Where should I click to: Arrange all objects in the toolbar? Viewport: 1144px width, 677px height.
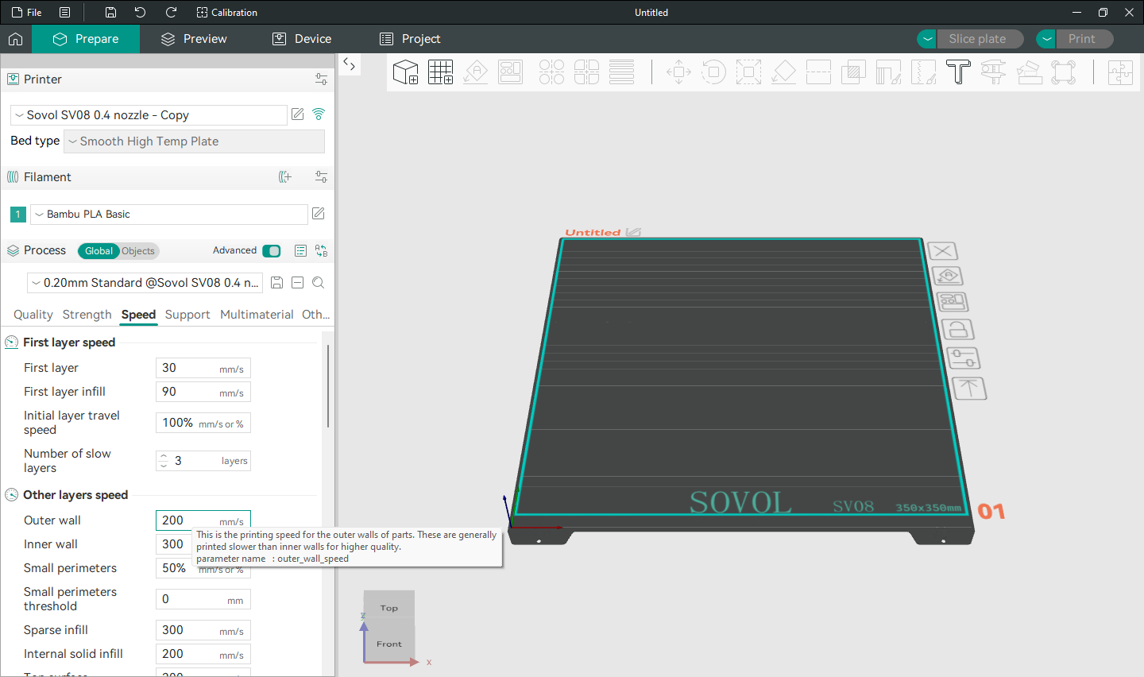(x=511, y=72)
